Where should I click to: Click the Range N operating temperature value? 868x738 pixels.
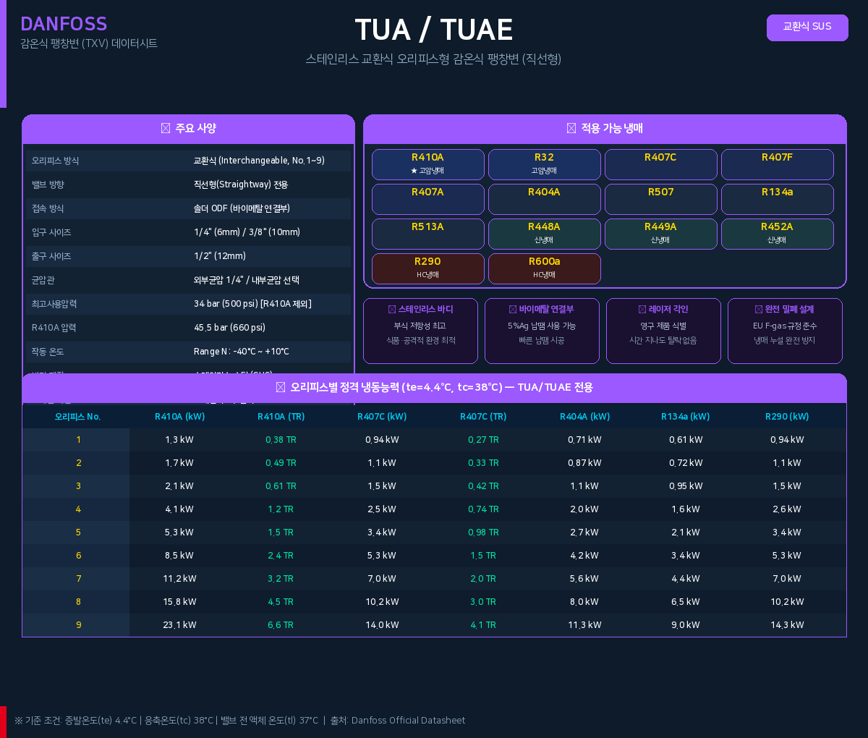(x=242, y=352)
